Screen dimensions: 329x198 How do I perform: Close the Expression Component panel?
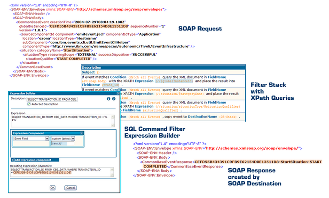(82, 133)
